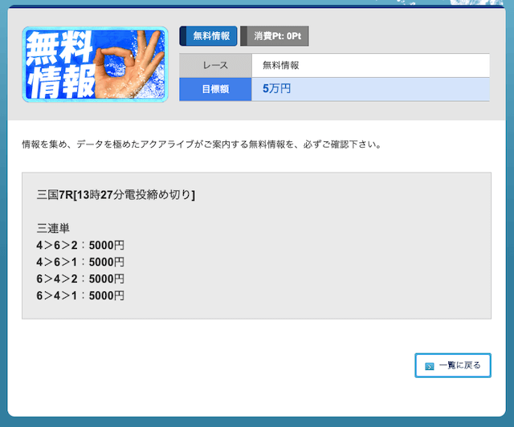
Task: Click the 4>6>1 : 5000円 bet line
Action: pos(80,262)
